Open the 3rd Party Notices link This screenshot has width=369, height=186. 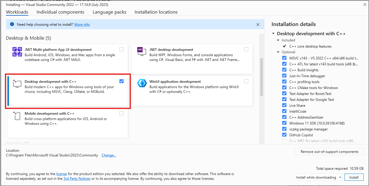pos(77,179)
